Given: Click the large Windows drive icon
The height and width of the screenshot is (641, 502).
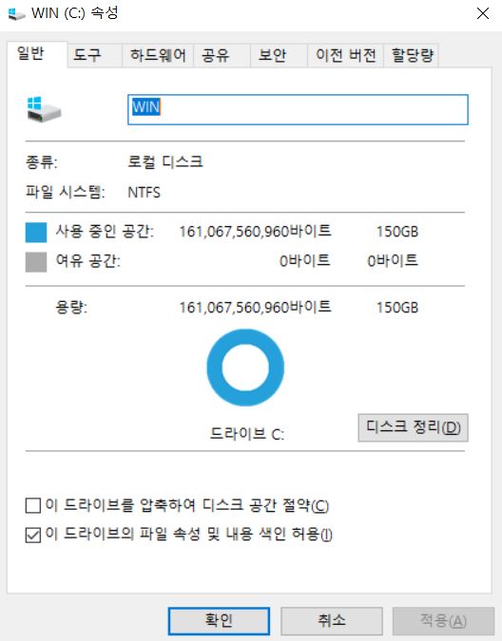Looking at the screenshot, I should (x=44, y=109).
